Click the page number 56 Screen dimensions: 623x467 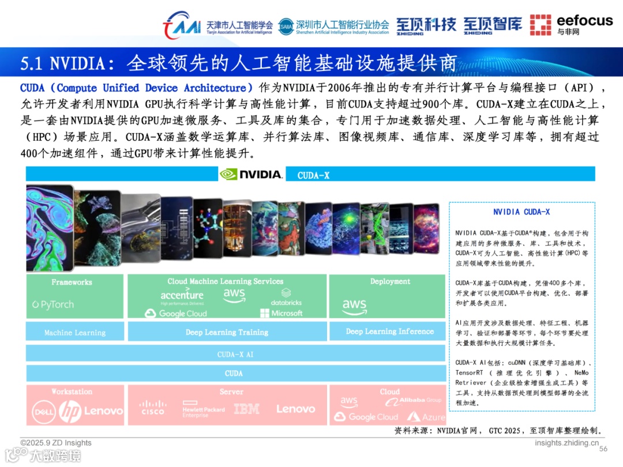603,449
